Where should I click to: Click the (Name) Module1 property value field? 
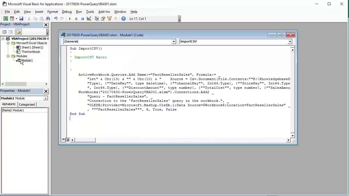30,110
